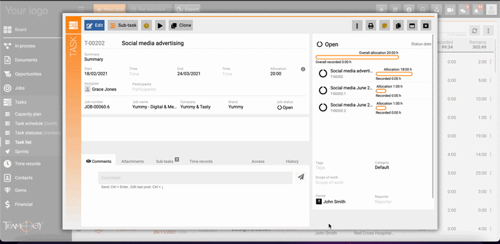The image size is (500, 244).
Task: Click the Start date 18/02/2021
Action: (96, 74)
